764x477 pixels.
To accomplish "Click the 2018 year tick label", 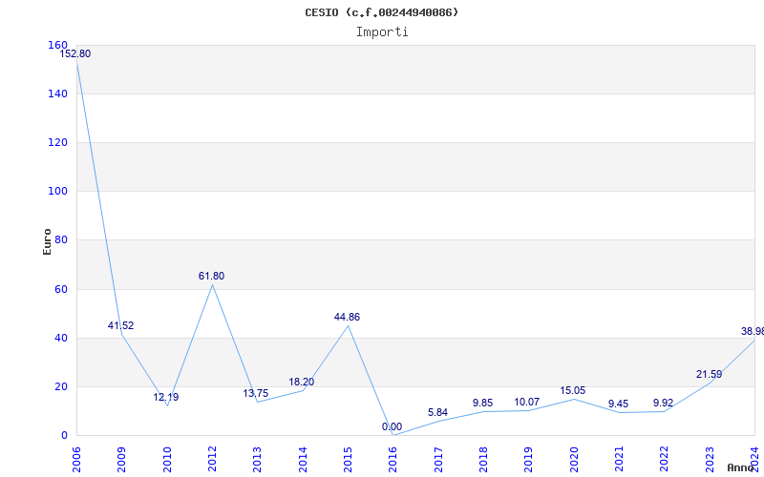I will coord(483,460).
